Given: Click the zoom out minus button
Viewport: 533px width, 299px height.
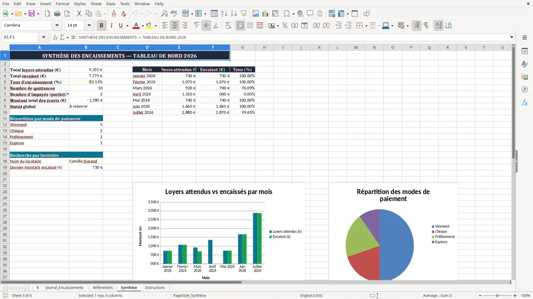Looking at the screenshot, I should (x=479, y=295).
